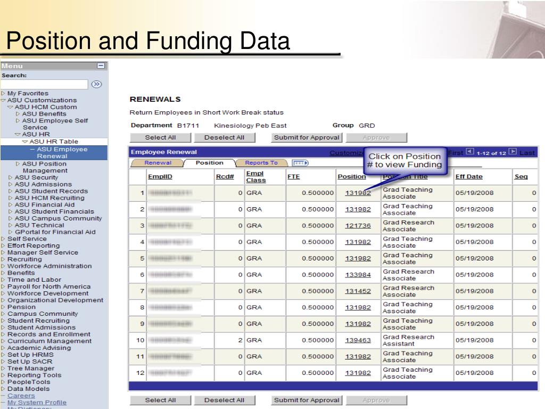Click the Eff Date 05/19/2008 in row 5

click(x=474, y=258)
